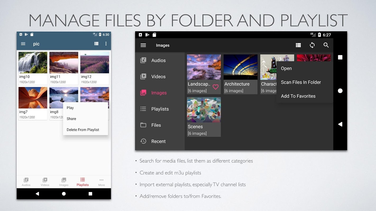Image resolution: width=376 pixels, height=211 pixels.
Task: Open the More tab in bottom bar
Action: click(x=102, y=182)
